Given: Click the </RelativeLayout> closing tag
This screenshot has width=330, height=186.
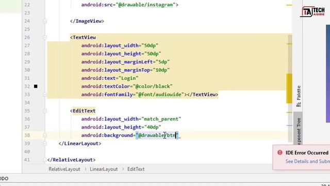Looking at the screenshot, I should [71, 160].
